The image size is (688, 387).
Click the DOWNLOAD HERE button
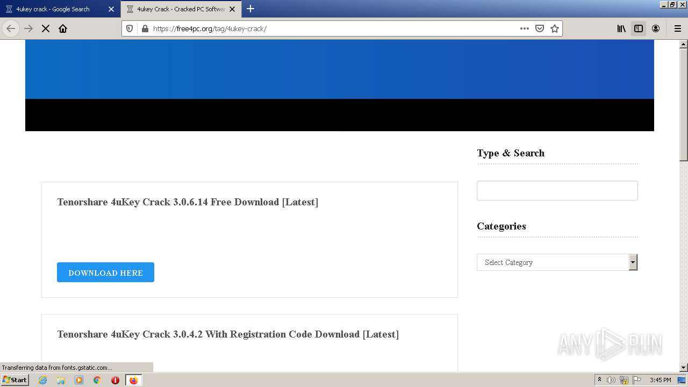pos(105,273)
